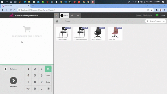Open the volume control in system tray
This screenshot has height=94, width=167.
pyautogui.click(x=147, y=2)
